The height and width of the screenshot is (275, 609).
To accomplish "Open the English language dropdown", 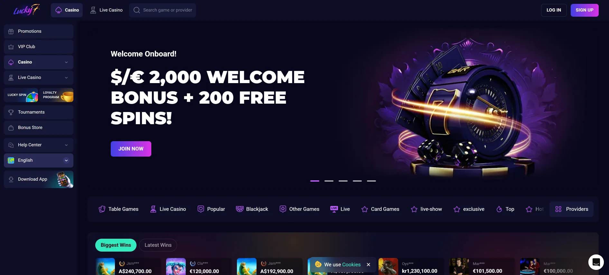I will click(39, 160).
